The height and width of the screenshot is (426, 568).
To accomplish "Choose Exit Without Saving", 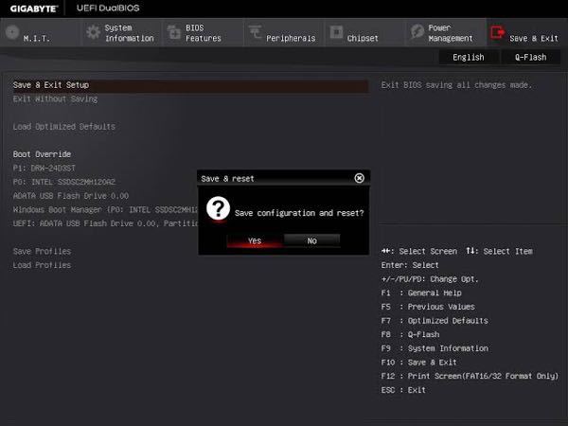I will tap(55, 98).
